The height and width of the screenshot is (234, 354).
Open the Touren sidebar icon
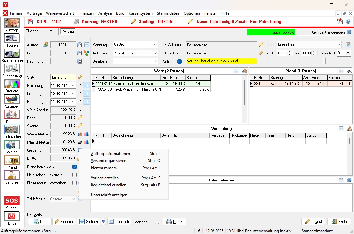[x=12, y=38]
